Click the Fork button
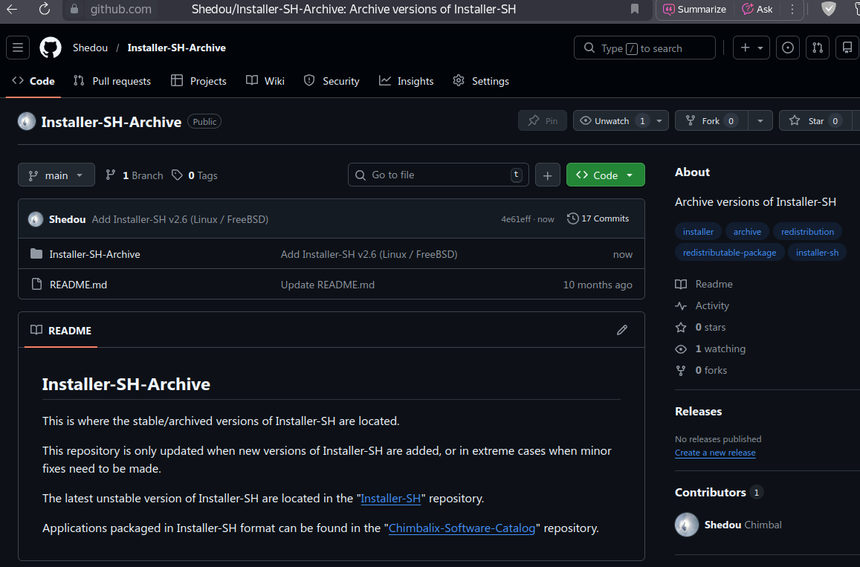 pos(711,120)
